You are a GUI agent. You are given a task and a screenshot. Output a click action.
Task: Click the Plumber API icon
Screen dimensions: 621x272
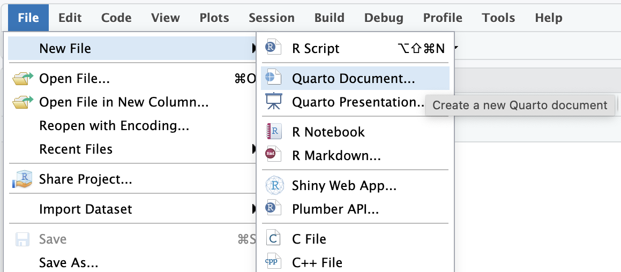coord(273,209)
